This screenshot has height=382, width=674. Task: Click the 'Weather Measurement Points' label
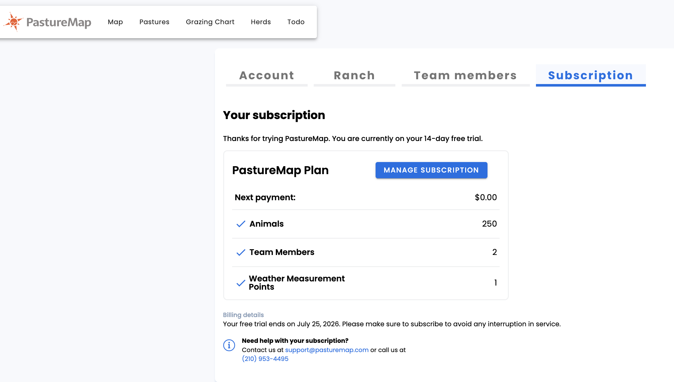click(x=297, y=283)
